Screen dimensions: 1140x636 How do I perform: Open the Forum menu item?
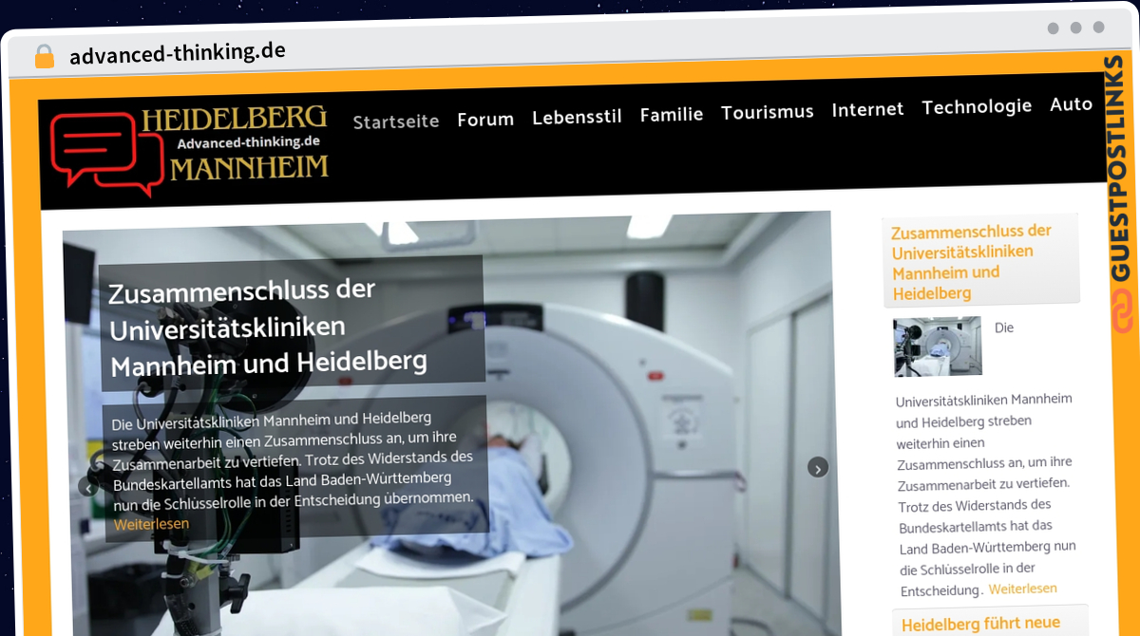(x=485, y=120)
